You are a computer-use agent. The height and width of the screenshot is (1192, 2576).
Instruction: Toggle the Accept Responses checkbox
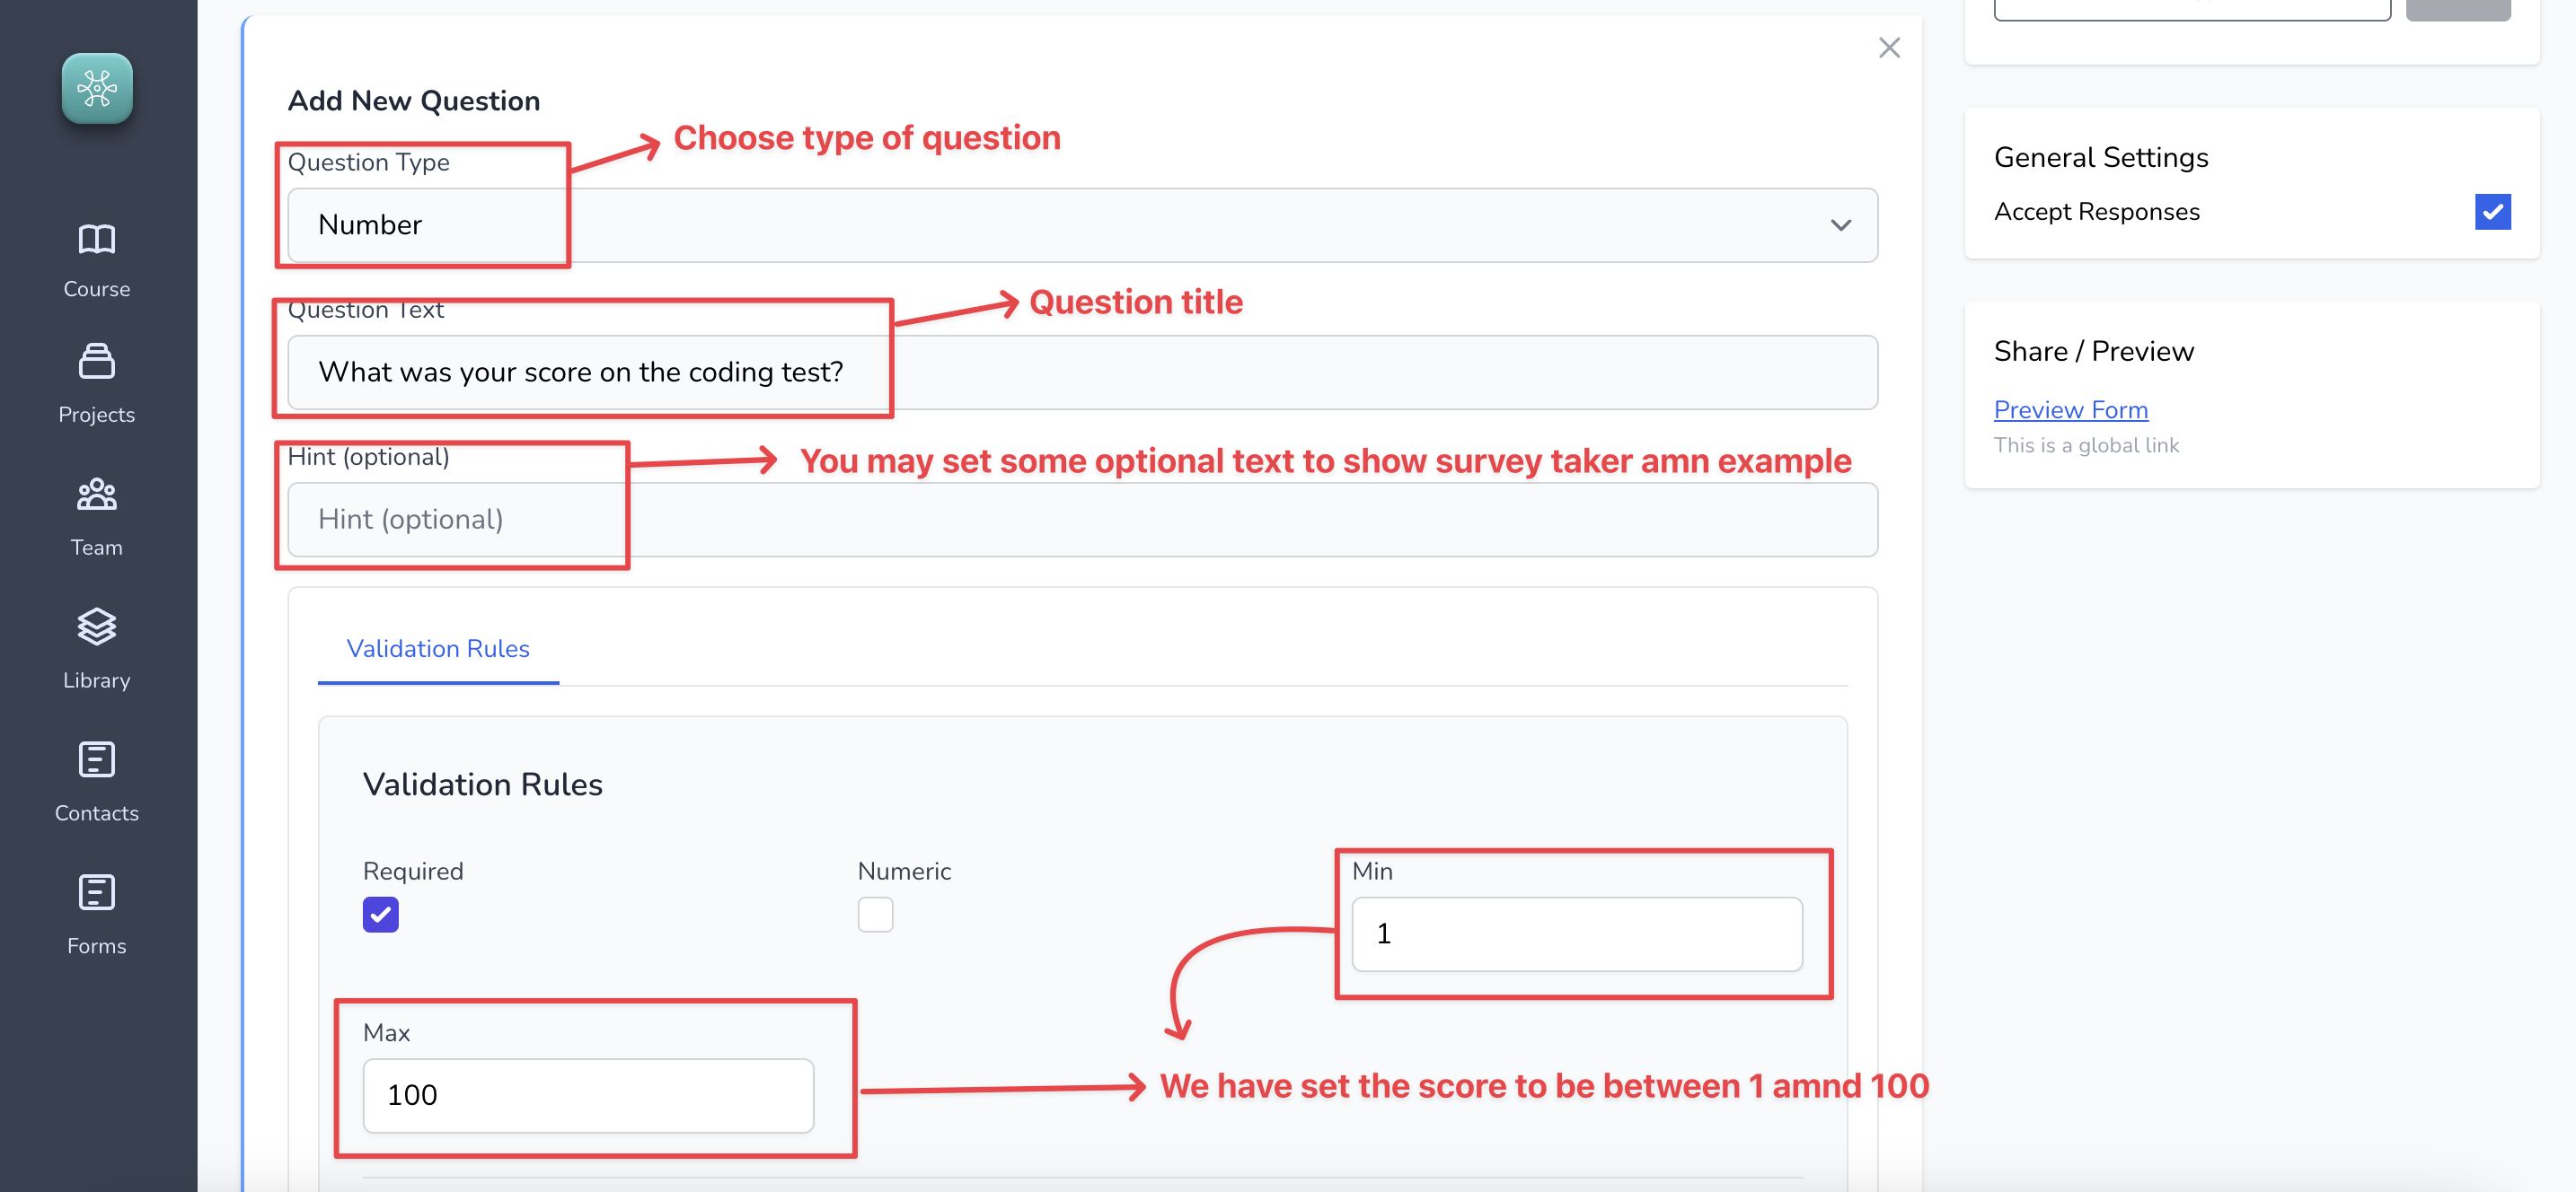click(2492, 211)
